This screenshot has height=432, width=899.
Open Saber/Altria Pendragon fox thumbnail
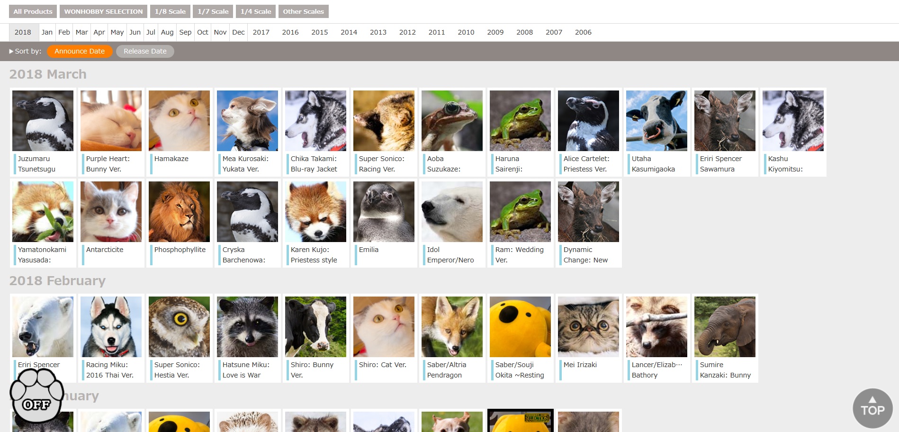tap(452, 327)
